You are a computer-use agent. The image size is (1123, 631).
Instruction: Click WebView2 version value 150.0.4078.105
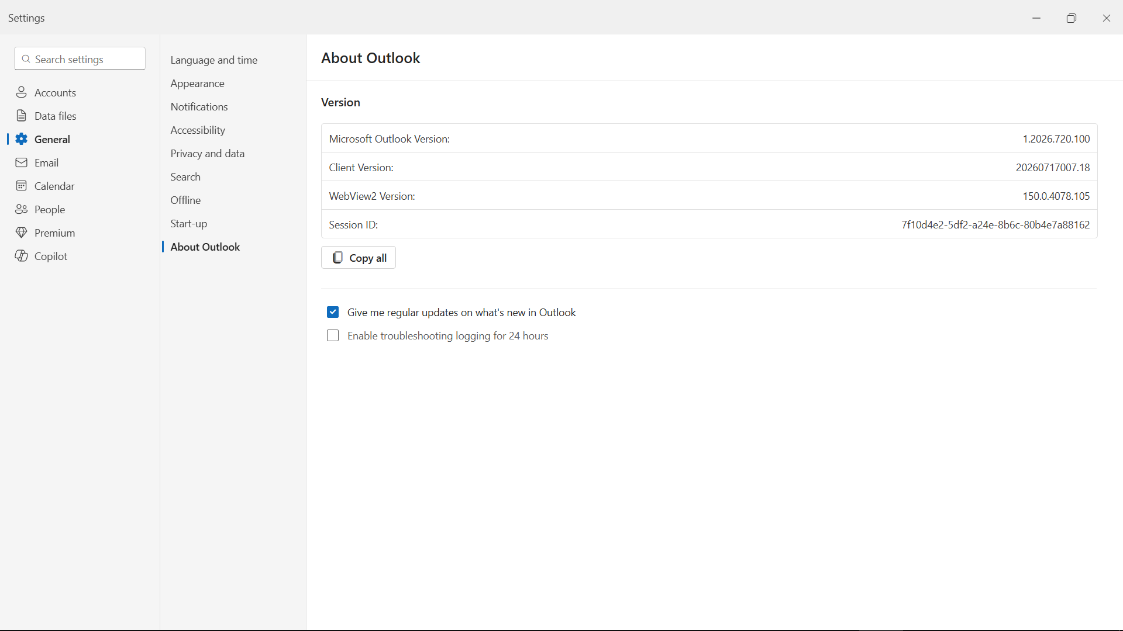click(x=1056, y=196)
